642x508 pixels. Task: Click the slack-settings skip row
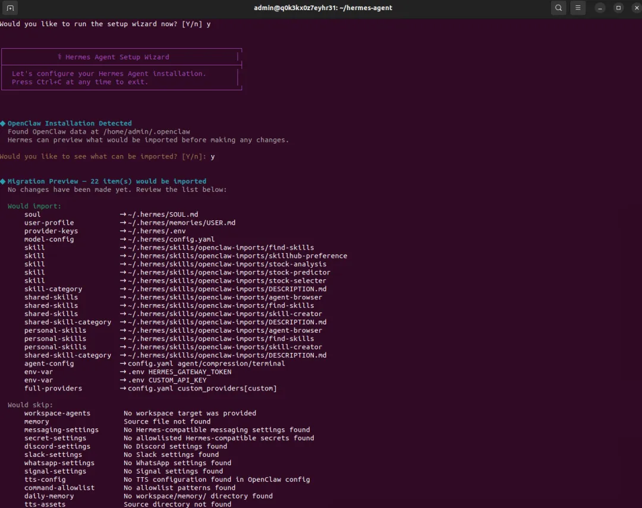pos(122,455)
